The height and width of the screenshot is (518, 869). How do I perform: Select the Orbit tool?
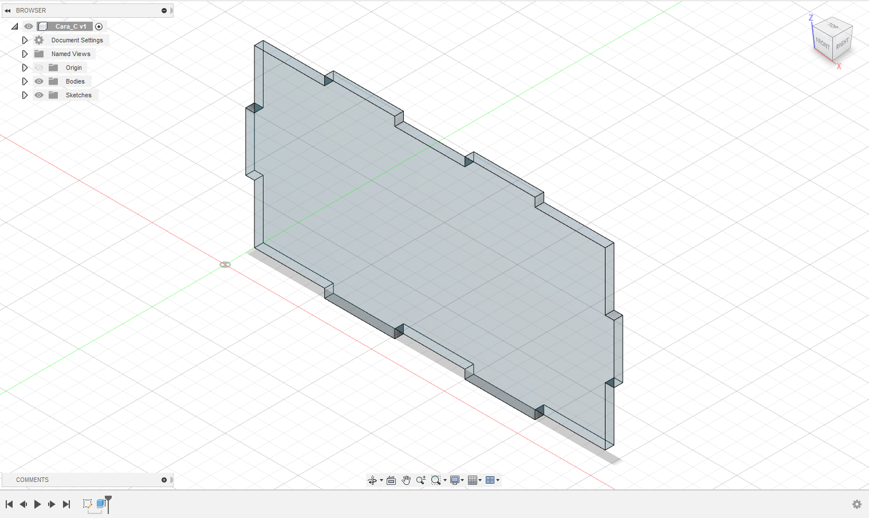coord(372,480)
